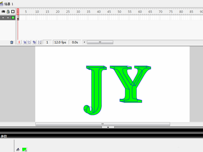Click the stage horizontal scrollbar thumb
Viewport: 203px width, 152px height.
coord(103,124)
